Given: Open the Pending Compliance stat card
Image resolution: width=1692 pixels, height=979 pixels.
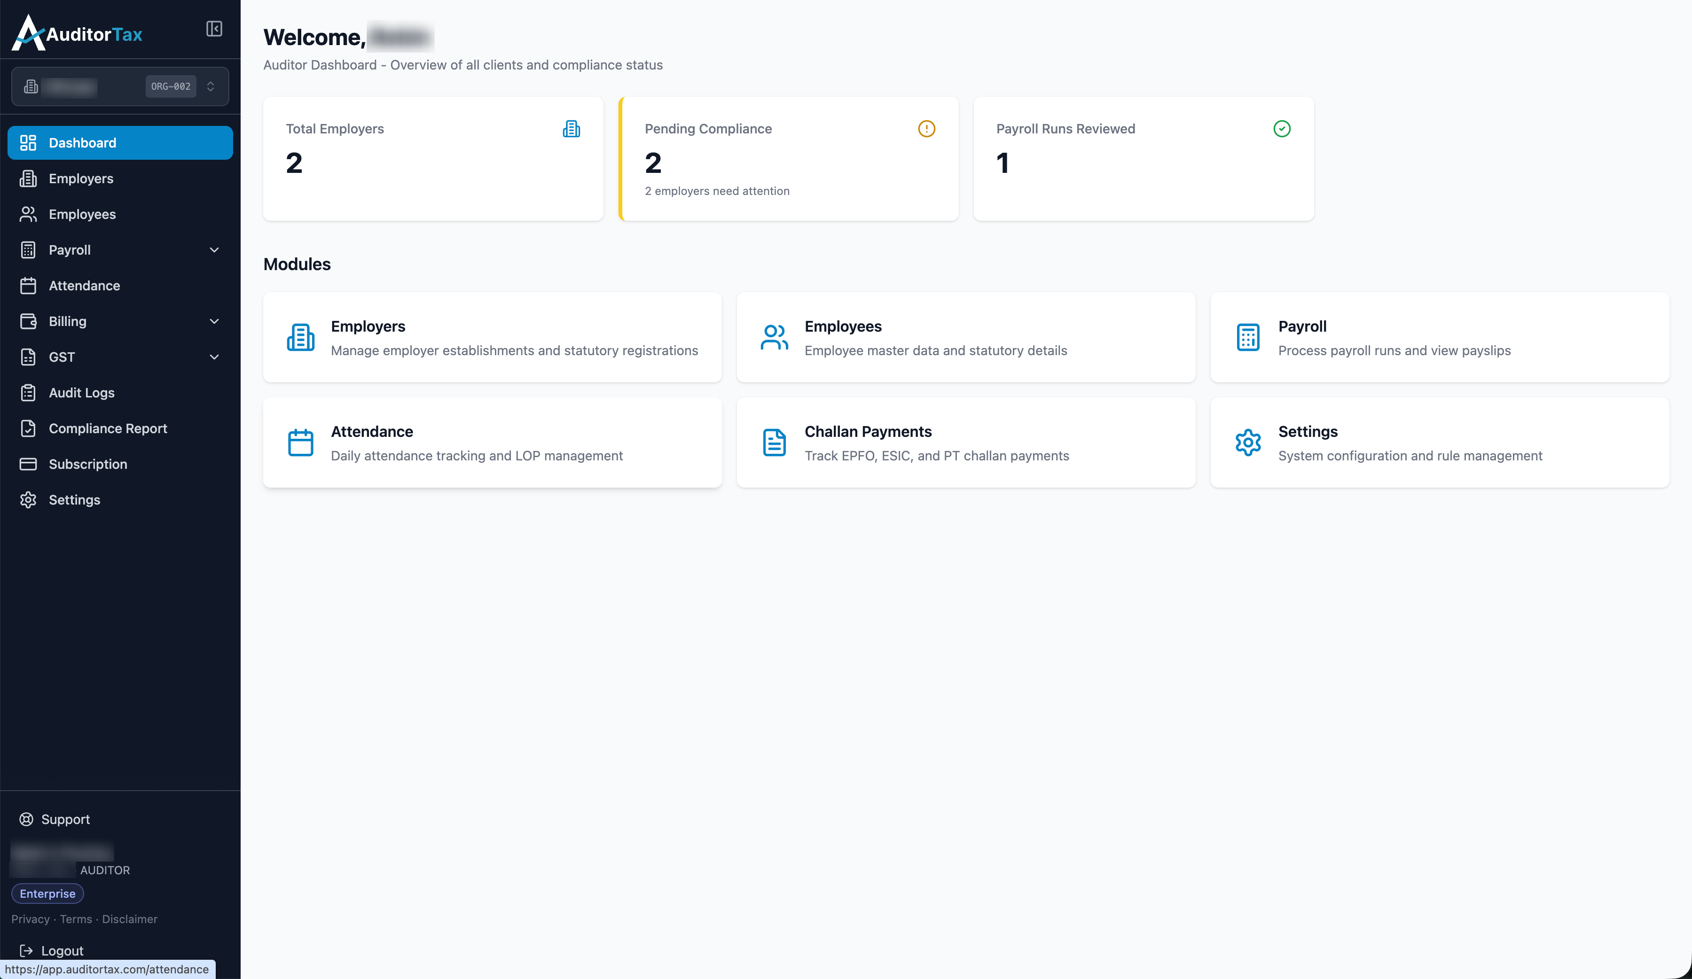Looking at the screenshot, I should 788,158.
